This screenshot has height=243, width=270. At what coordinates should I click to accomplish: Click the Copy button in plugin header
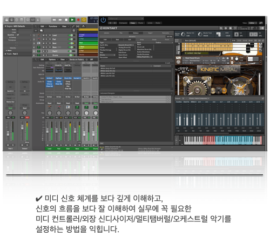click(x=133, y=23)
